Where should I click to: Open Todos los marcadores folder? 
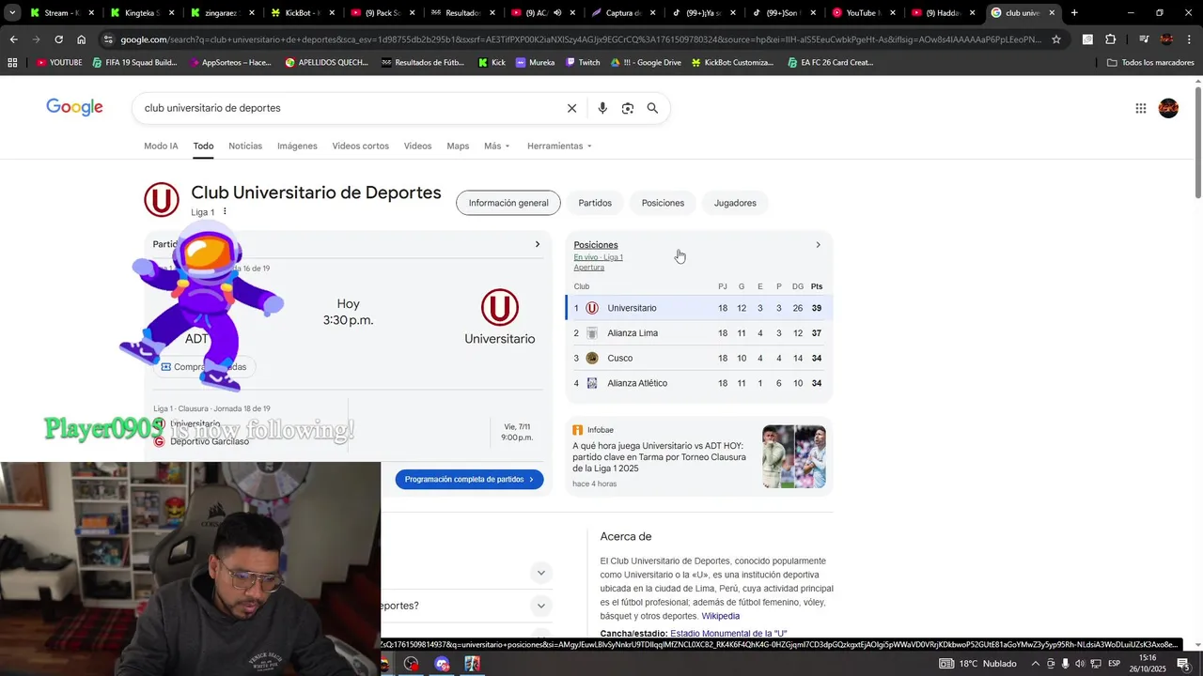tap(1149, 62)
